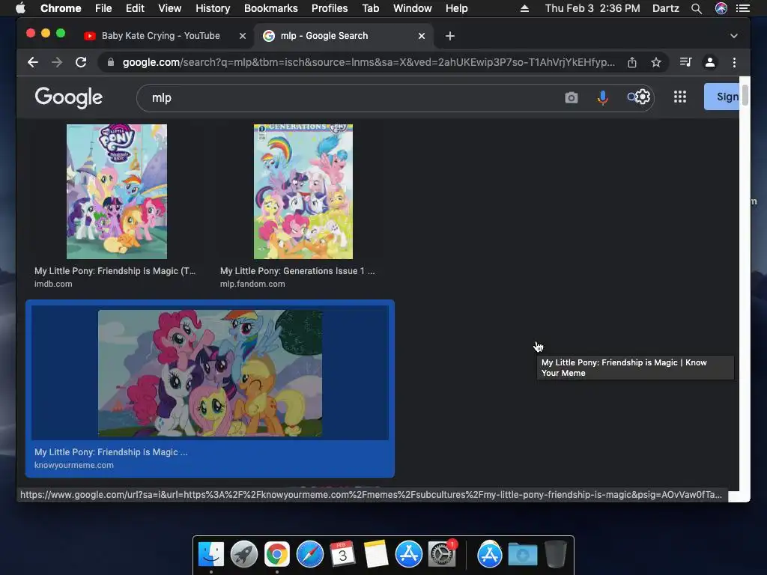Open Google Chrome from the Dock

277,554
